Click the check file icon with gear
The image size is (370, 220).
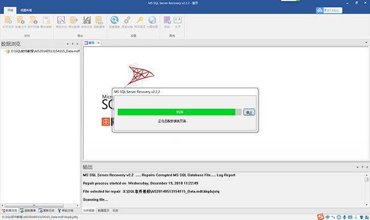[20, 20]
